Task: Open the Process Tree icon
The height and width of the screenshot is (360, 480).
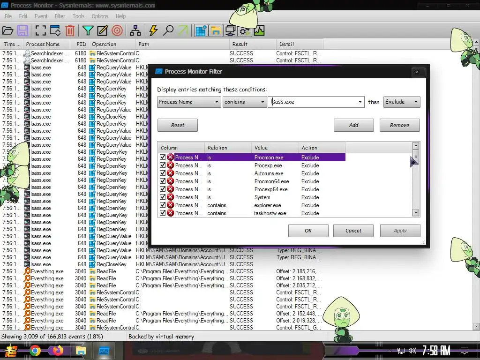Action: [135, 30]
